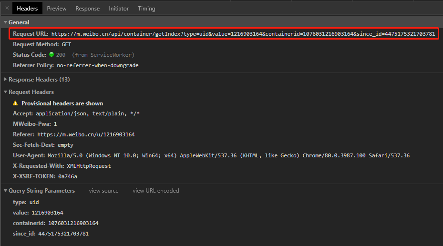Click Sec-Fetch-Dest value 'empty'
Image resolution: width=443 pixels, height=246 pixels.
tap(65, 145)
